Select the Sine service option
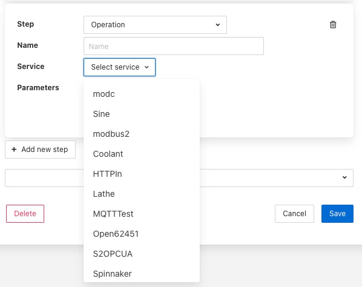The height and width of the screenshot is (287, 362). coord(141,114)
